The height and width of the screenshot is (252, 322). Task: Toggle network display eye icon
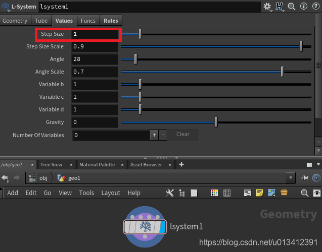pyautogui.click(x=316, y=193)
